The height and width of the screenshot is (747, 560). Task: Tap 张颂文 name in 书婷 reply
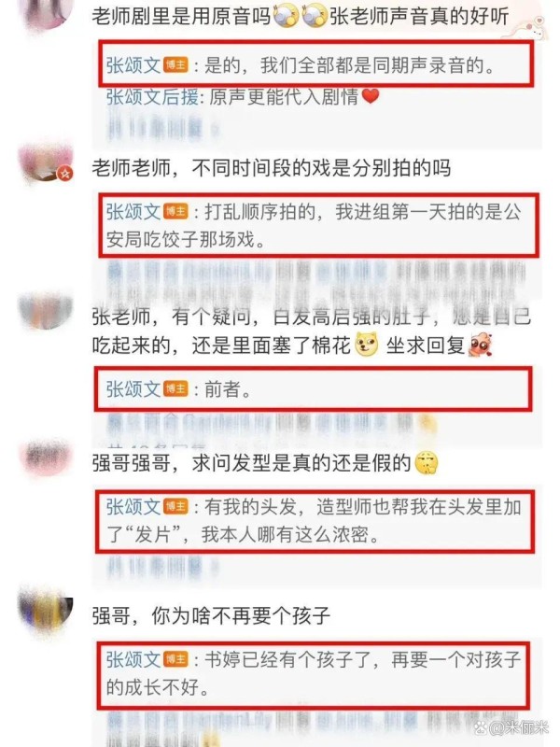[x=133, y=660]
